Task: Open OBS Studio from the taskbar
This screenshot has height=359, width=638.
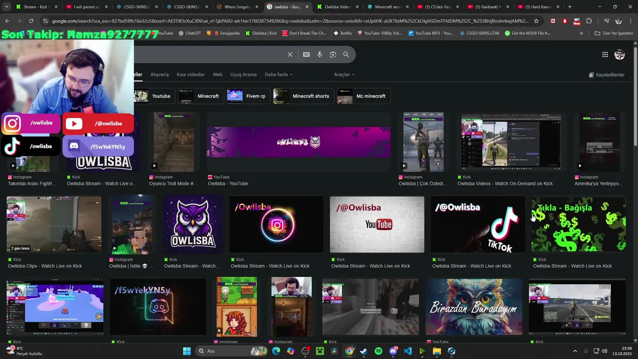Action: (305, 351)
